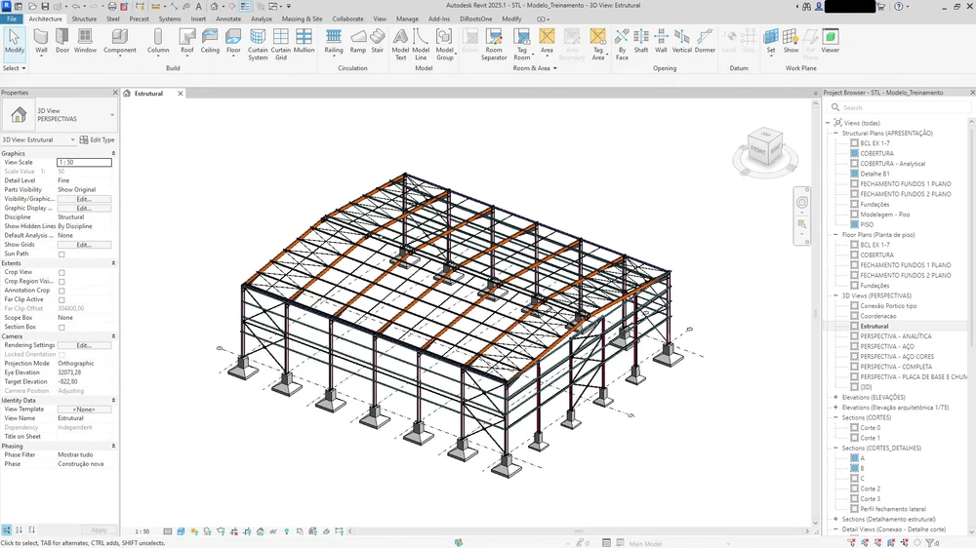Open the Structure ribbon tab
This screenshot has width=976, height=548.
(x=84, y=19)
